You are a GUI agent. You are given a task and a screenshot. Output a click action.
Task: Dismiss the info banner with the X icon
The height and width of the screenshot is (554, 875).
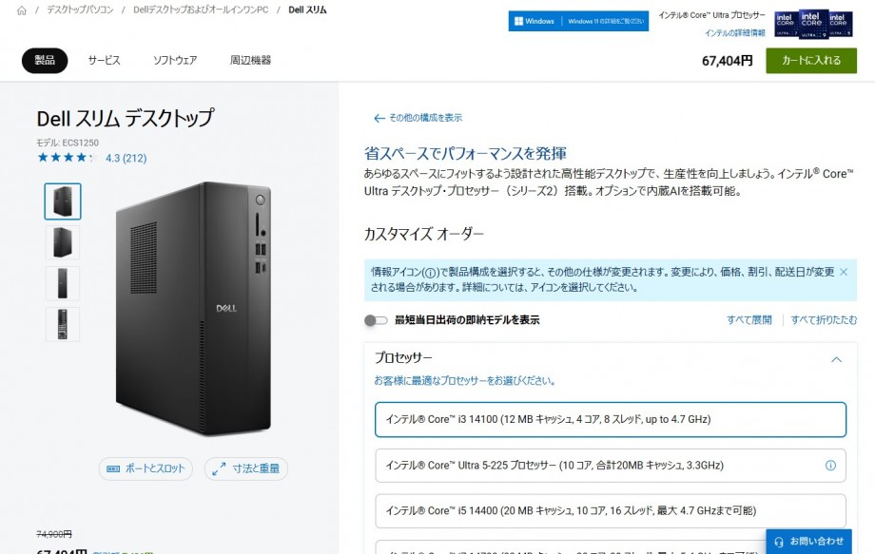pos(844,272)
